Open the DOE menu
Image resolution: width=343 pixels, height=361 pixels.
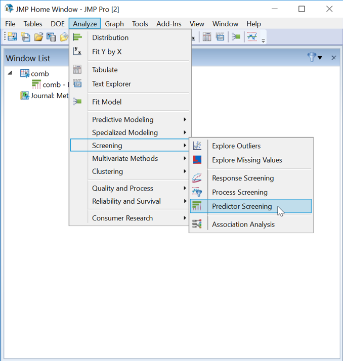point(58,24)
